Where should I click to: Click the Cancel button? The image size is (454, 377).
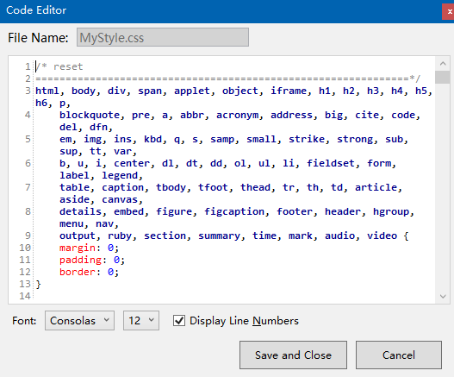pyautogui.click(x=399, y=355)
